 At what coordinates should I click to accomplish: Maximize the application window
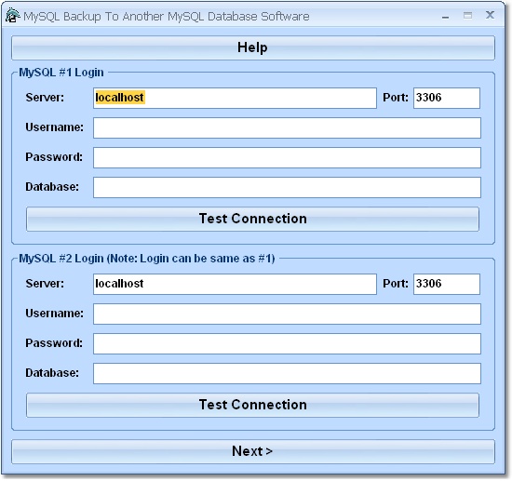pos(467,15)
